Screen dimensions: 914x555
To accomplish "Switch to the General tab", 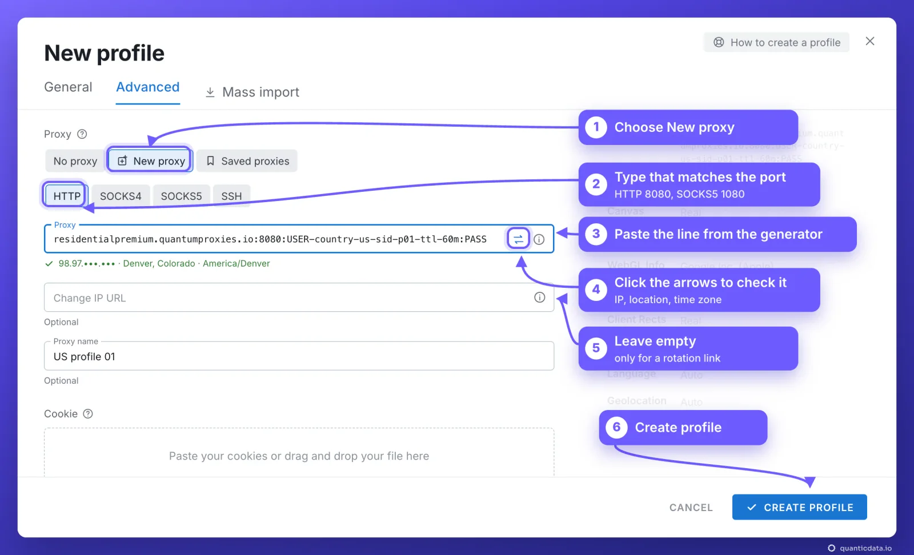I will click(68, 87).
